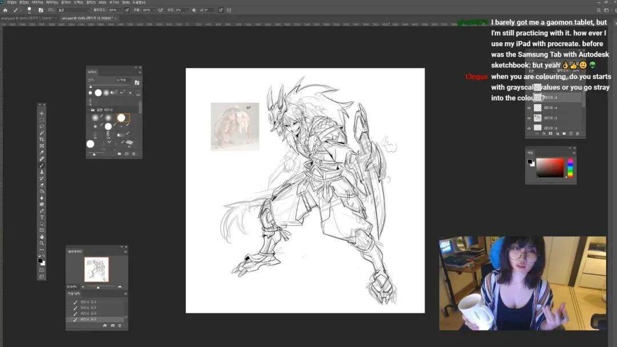Click the navigator preview thumbnail
The height and width of the screenshot is (347, 617).
coord(97,269)
